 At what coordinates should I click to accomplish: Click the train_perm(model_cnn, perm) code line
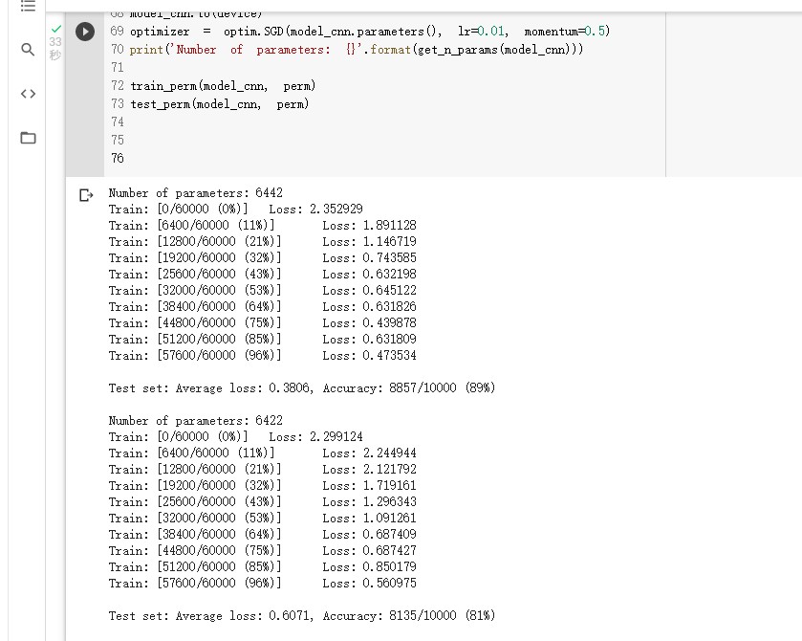pyautogui.click(x=223, y=86)
